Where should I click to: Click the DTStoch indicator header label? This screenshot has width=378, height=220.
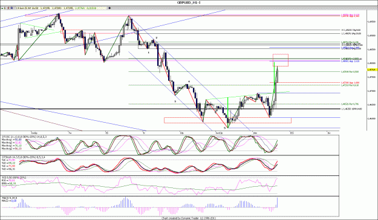pos(24,157)
